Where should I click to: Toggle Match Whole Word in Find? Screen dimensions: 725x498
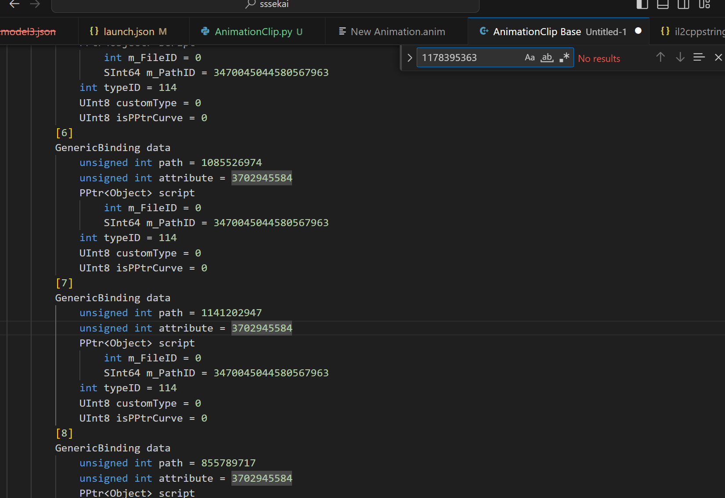coord(547,58)
